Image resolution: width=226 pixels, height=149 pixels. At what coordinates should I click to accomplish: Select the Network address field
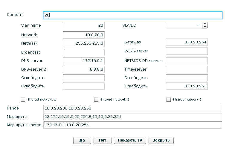coord(84,35)
